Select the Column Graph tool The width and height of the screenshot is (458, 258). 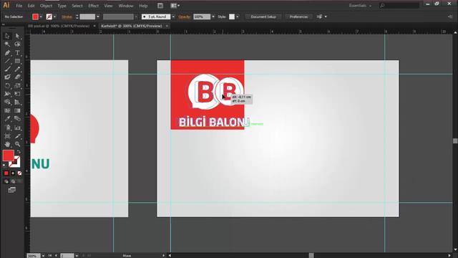[17, 128]
